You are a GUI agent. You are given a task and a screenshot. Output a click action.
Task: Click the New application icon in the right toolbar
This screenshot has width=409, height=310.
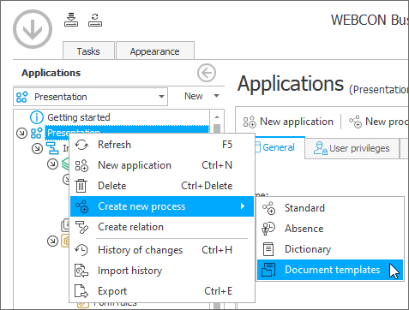(250, 122)
